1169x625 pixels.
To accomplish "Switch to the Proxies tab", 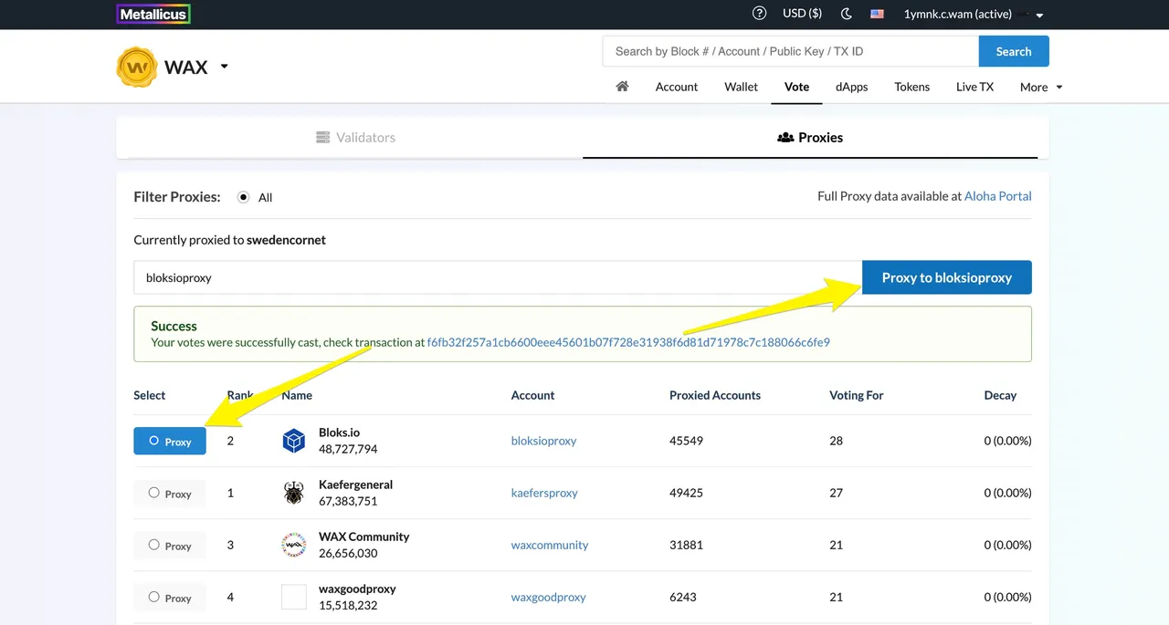I will pyautogui.click(x=810, y=138).
